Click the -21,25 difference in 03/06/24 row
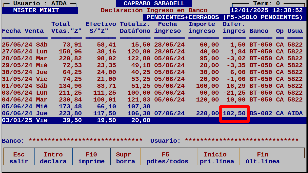The image size is (308, 173). [x=234, y=93]
